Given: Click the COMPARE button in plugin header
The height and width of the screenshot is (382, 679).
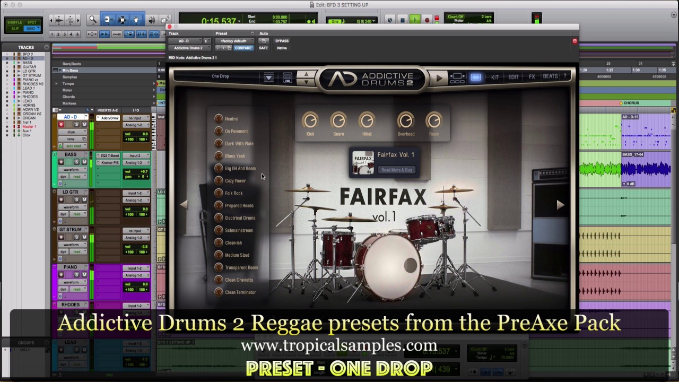Looking at the screenshot, I should coord(243,48).
